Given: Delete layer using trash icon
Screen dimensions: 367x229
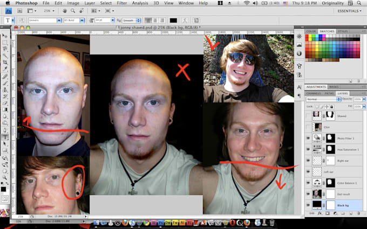Looking at the screenshot, I should (358, 213).
